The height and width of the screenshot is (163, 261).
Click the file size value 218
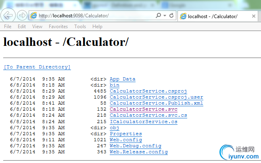click(102, 115)
